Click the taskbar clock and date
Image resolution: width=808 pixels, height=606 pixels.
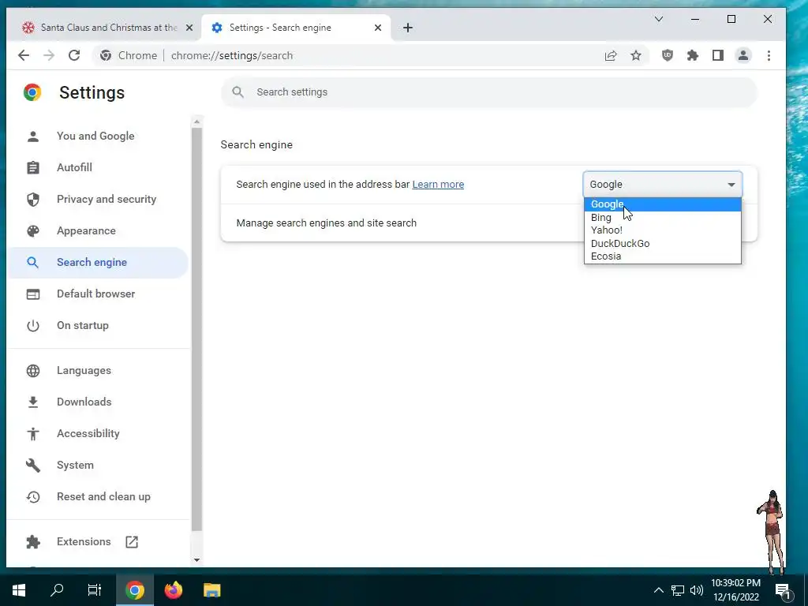pos(736,590)
